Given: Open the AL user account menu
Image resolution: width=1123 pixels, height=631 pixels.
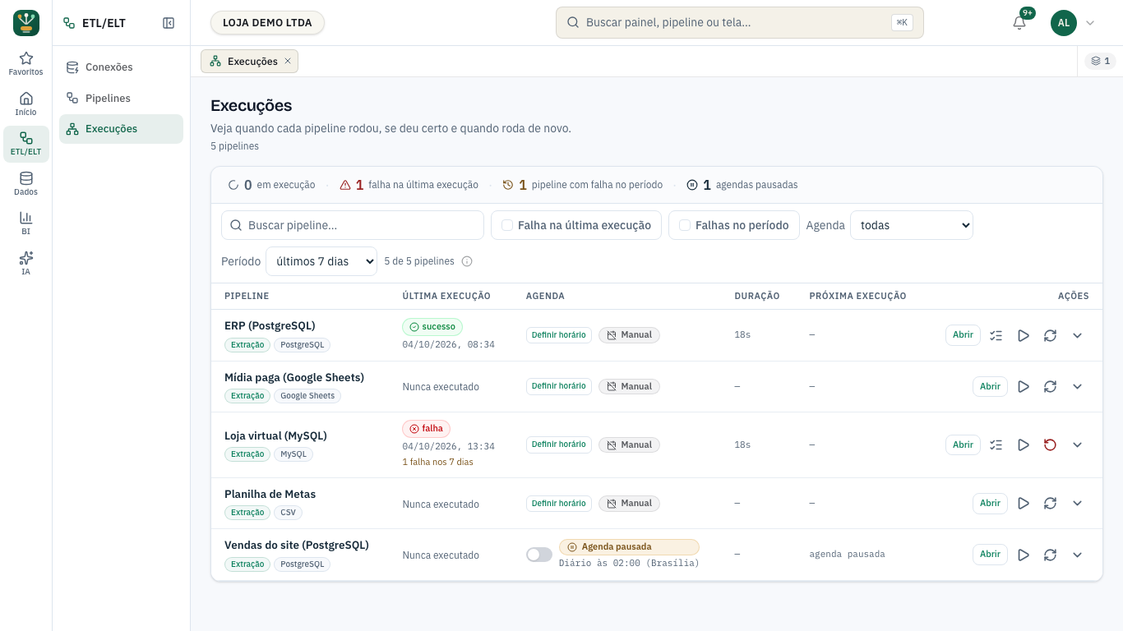Looking at the screenshot, I should point(1073,23).
